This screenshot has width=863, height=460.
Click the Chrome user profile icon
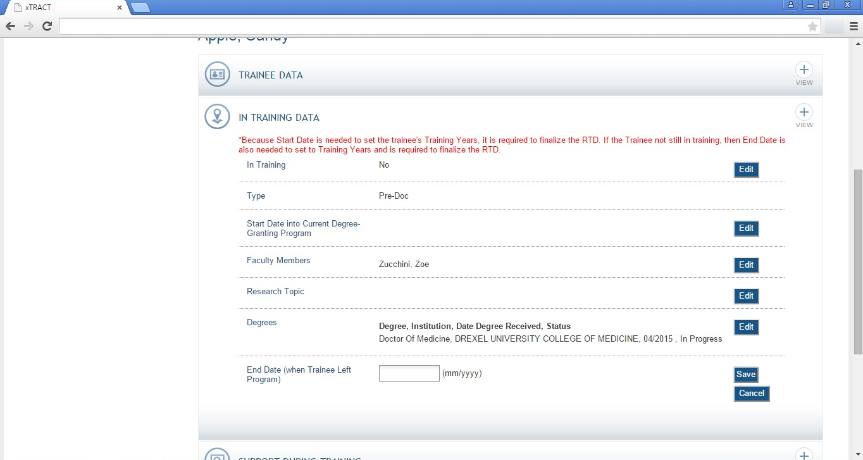point(791,4)
